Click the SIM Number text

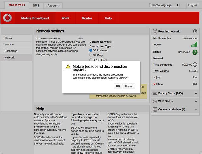(190, 38)
